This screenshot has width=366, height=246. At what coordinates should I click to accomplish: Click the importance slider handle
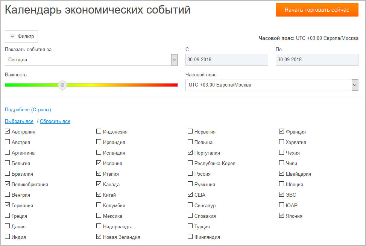(x=63, y=85)
